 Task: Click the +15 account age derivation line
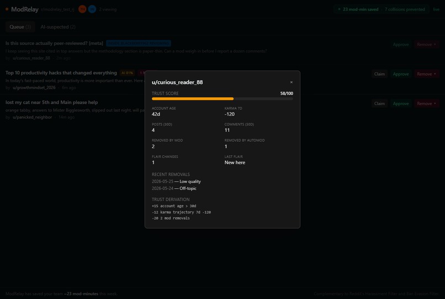coord(174,206)
